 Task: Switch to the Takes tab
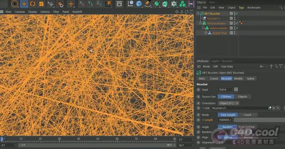(x=212, y=2)
